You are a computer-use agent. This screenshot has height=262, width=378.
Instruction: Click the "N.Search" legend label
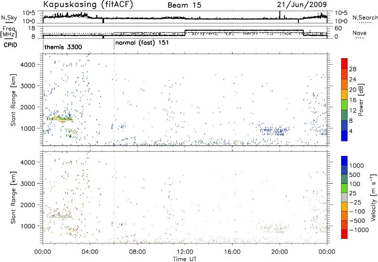365,17
